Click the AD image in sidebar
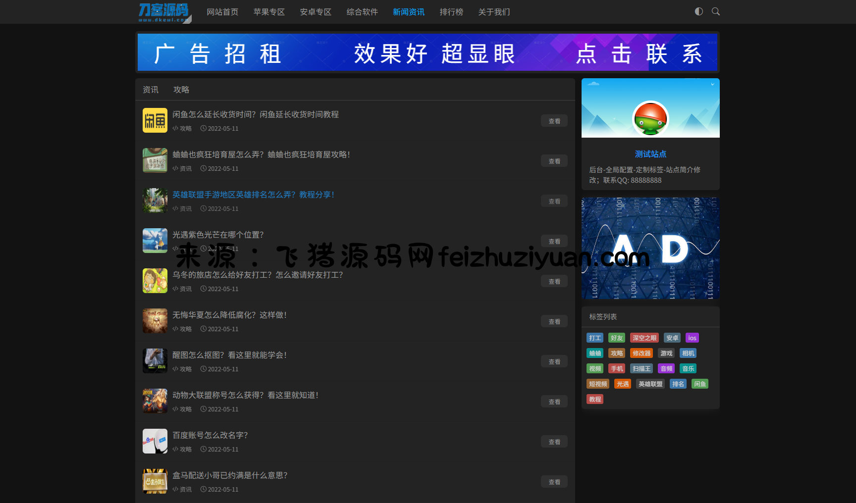856x503 pixels. (650, 248)
